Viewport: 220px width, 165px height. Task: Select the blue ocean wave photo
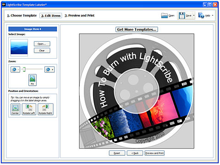125,121
